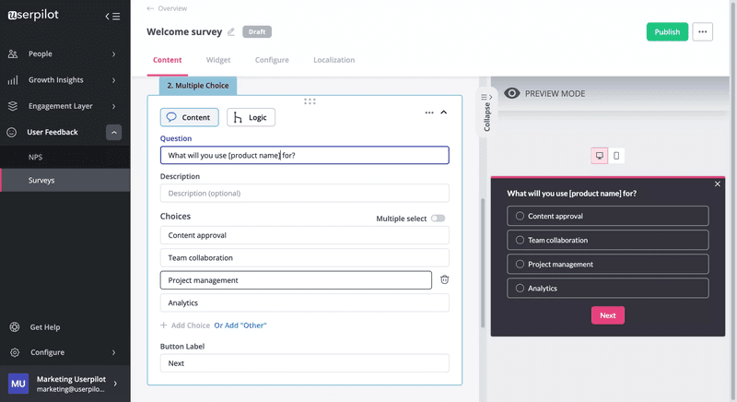Open question card three-dot menu
Image resolution: width=737 pixels, height=402 pixels.
point(429,112)
